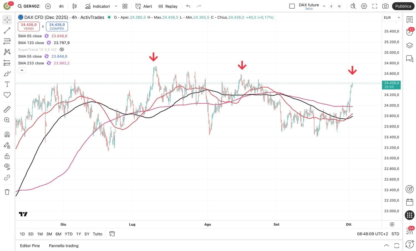Open the Editor Pine tab
416x251 pixels.
tap(30, 246)
